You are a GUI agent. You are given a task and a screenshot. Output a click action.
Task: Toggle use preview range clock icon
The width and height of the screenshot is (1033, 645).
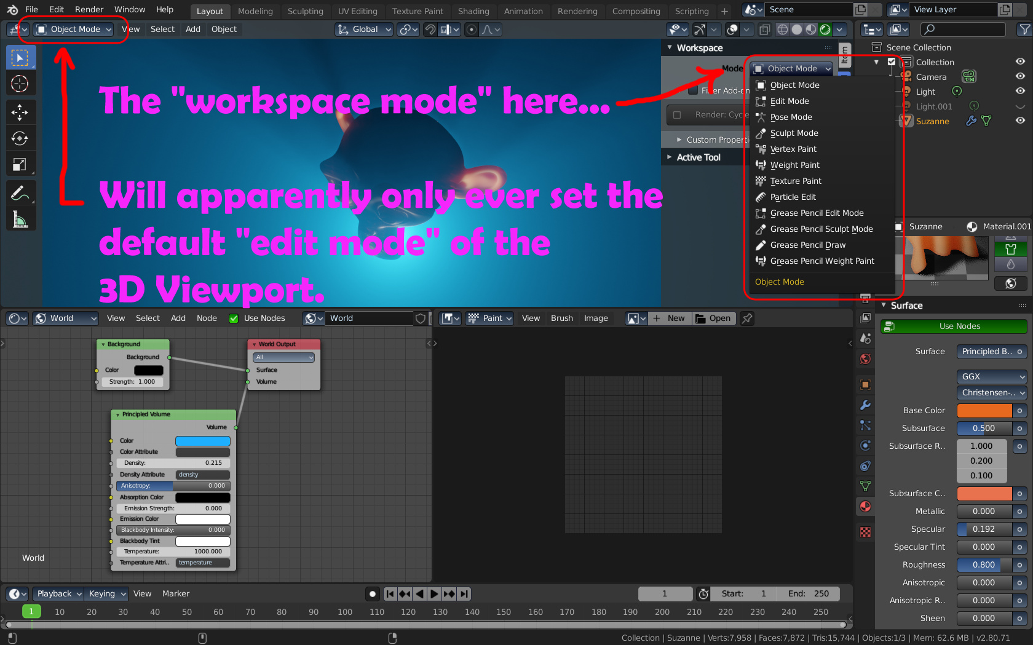pos(703,594)
